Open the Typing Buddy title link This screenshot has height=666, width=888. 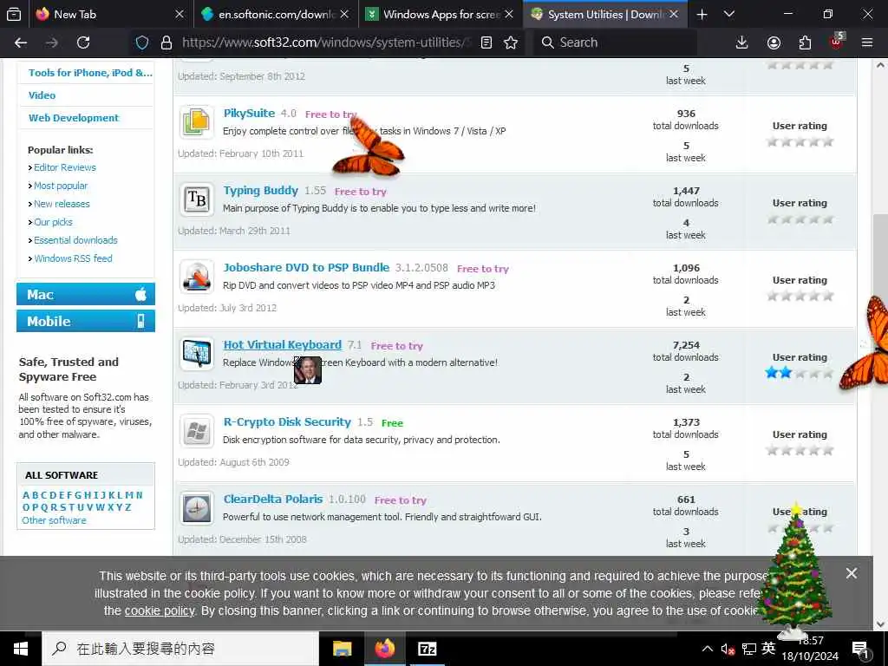(260, 191)
